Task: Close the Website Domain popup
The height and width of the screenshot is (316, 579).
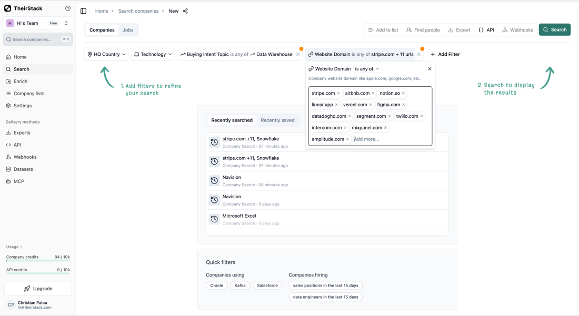Action: [x=430, y=69]
